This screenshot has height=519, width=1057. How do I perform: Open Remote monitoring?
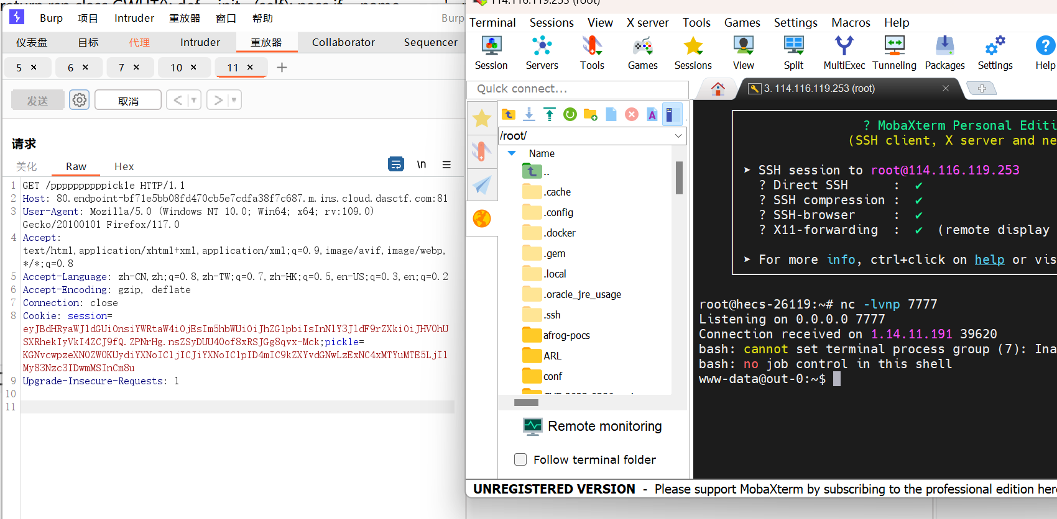tap(593, 426)
